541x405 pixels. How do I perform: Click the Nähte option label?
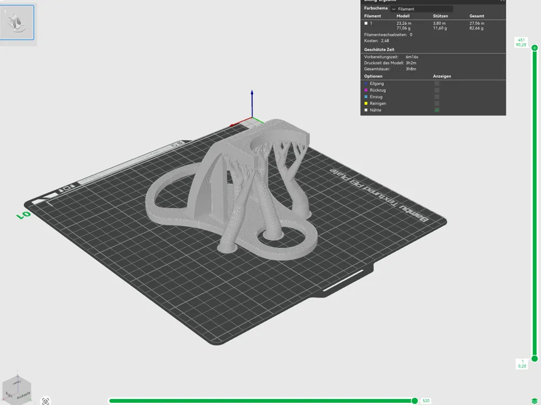[375, 110]
